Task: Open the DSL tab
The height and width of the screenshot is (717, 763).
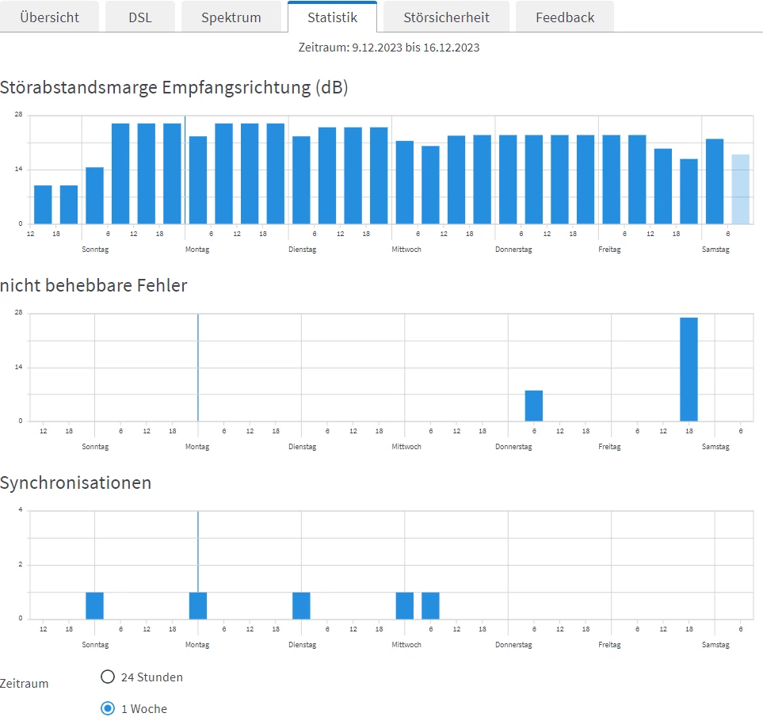Action: tap(140, 17)
